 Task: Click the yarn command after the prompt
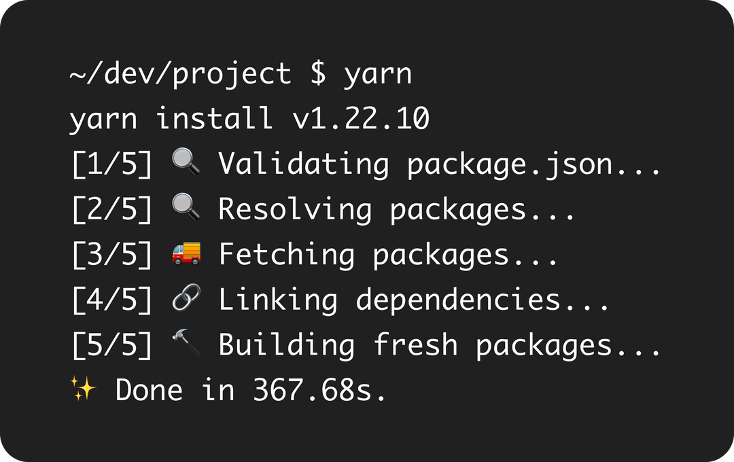coord(378,75)
